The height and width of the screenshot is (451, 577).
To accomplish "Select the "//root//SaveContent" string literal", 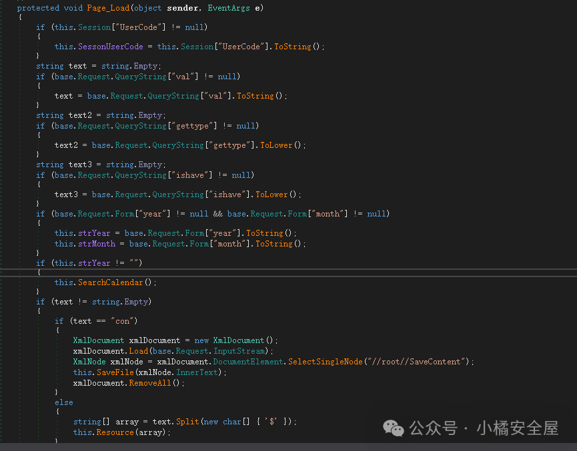I will (417, 362).
